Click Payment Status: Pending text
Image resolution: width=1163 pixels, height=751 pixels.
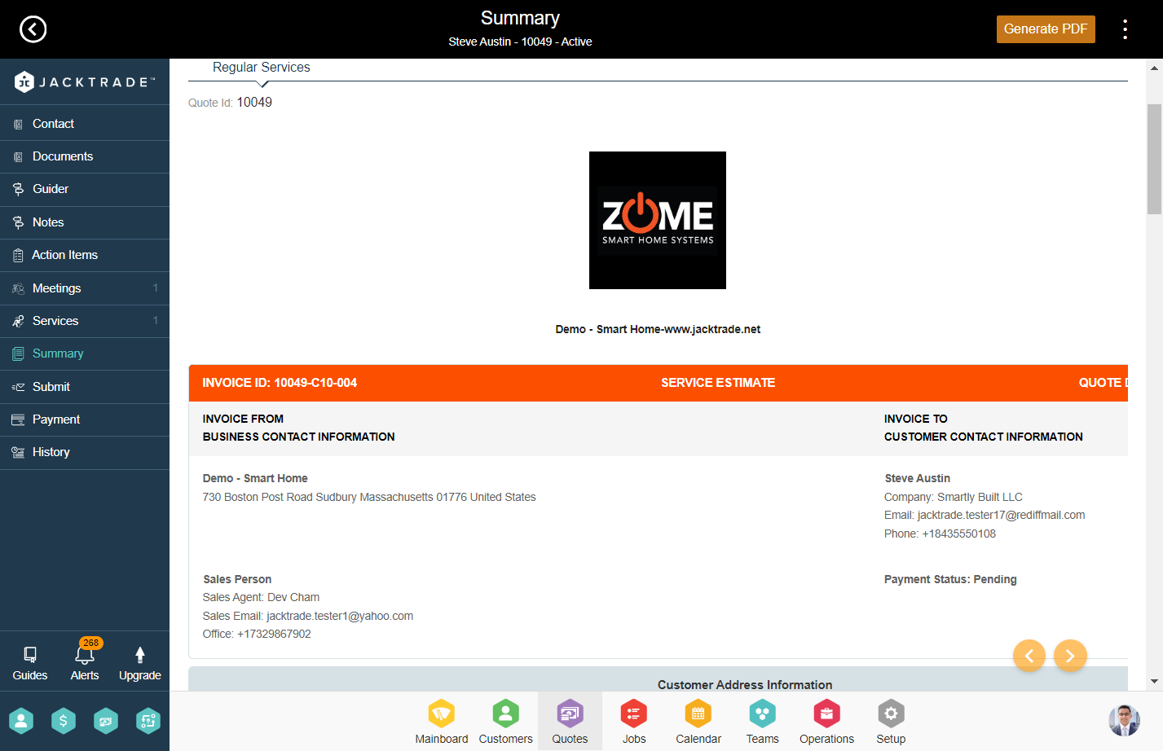tap(950, 579)
